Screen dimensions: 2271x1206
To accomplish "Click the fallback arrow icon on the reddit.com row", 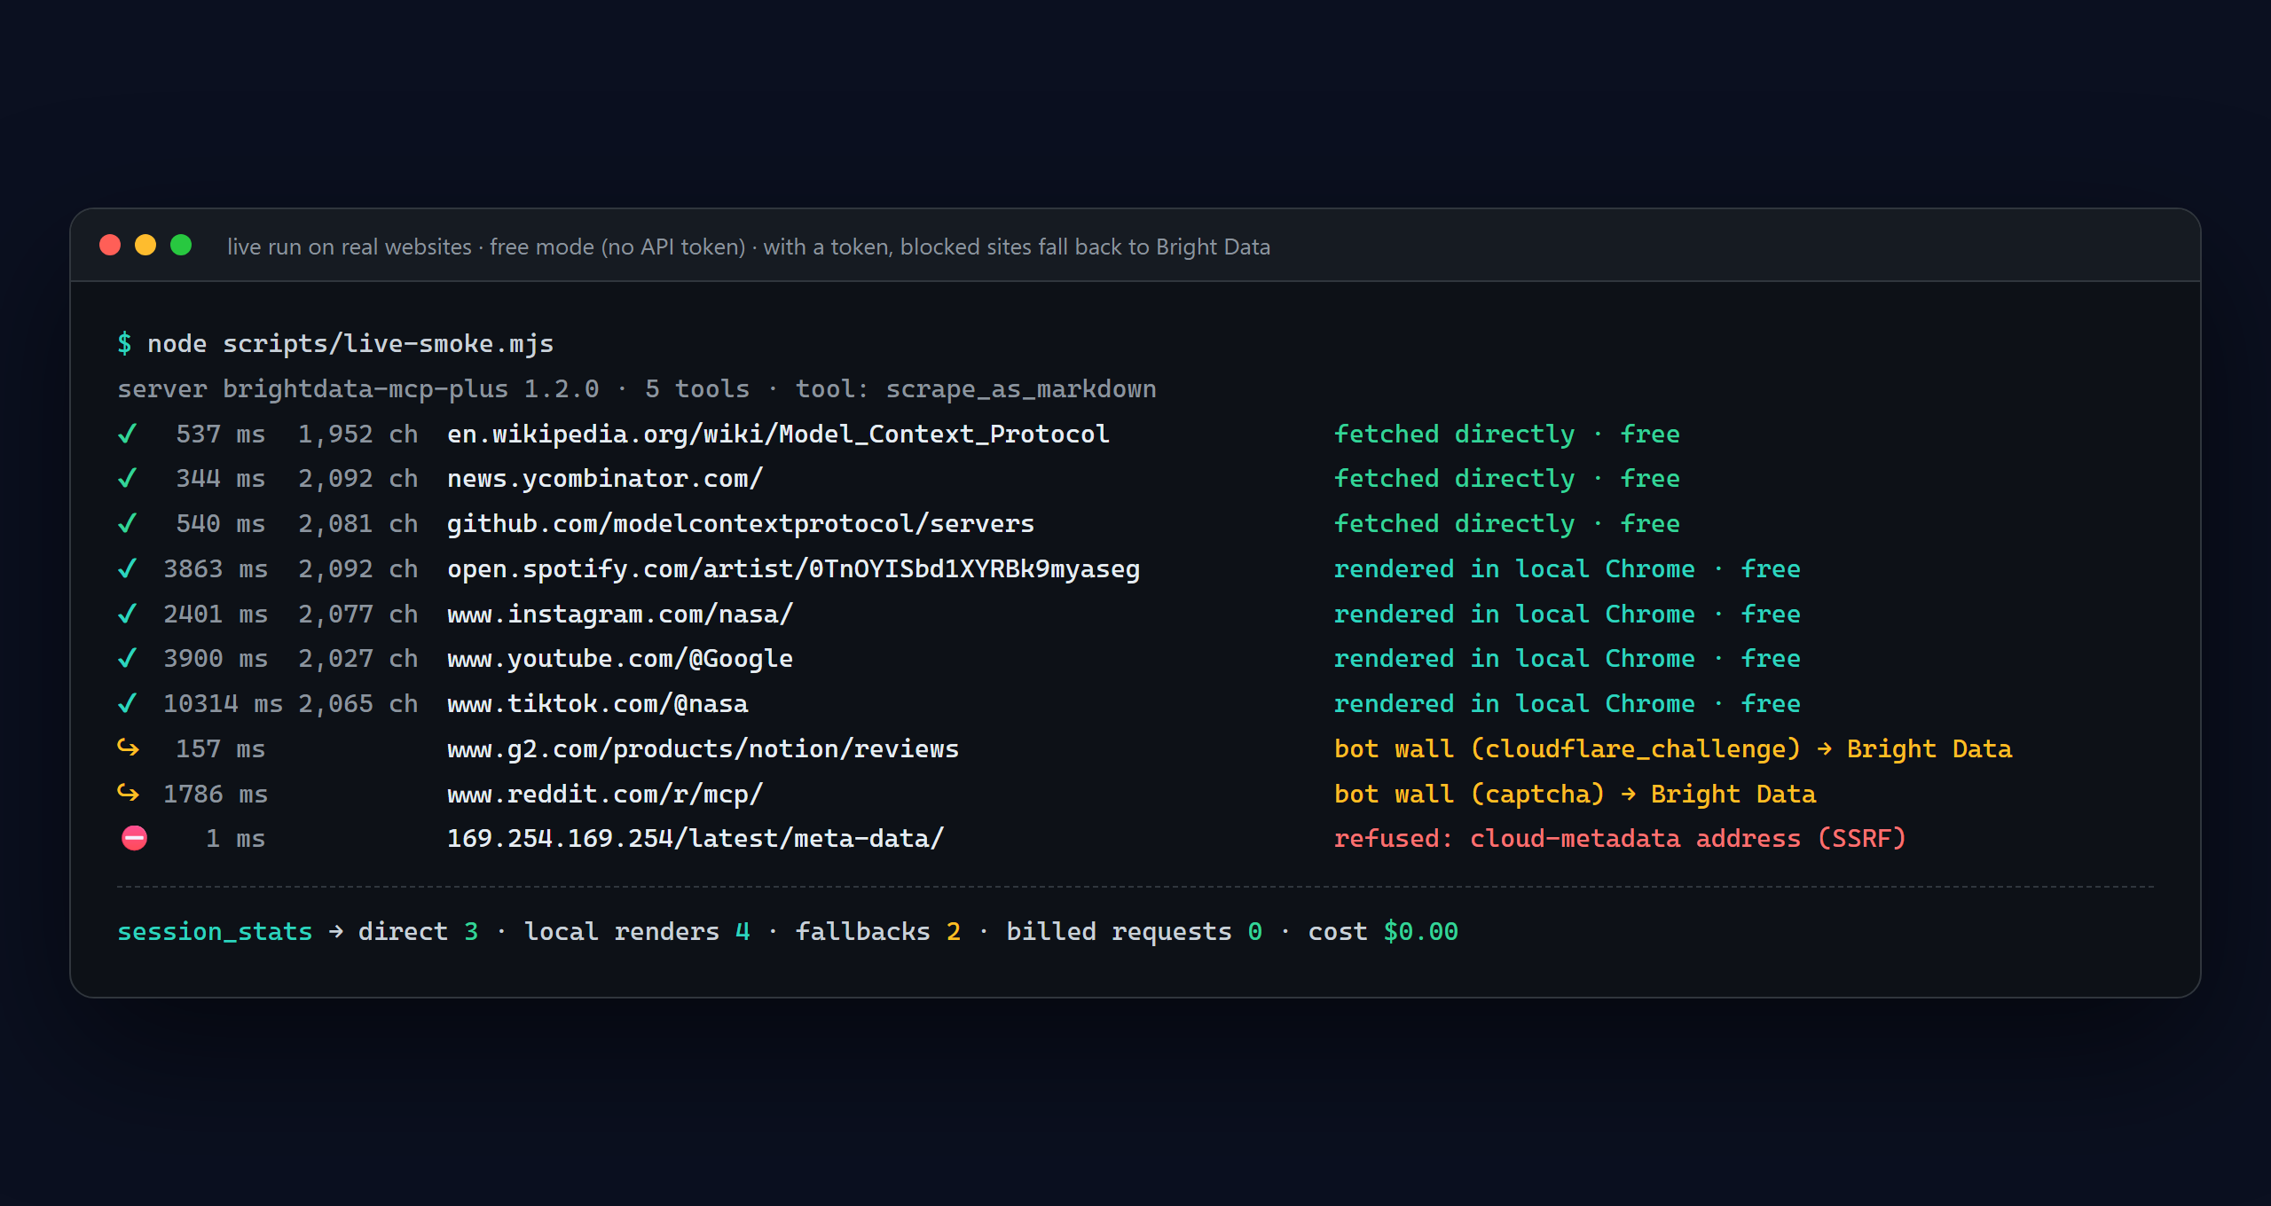I will [x=129, y=794].
